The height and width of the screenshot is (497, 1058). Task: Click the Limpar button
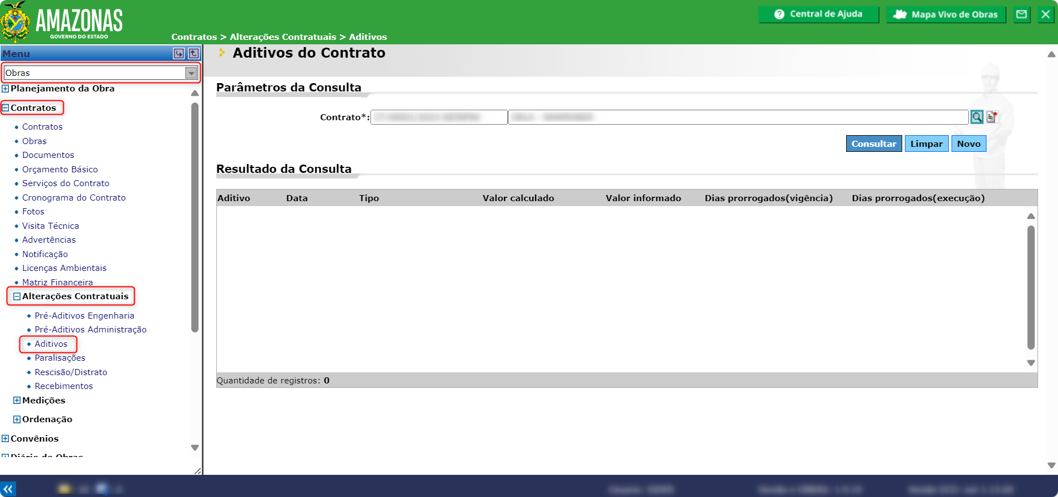coord(927,144)
